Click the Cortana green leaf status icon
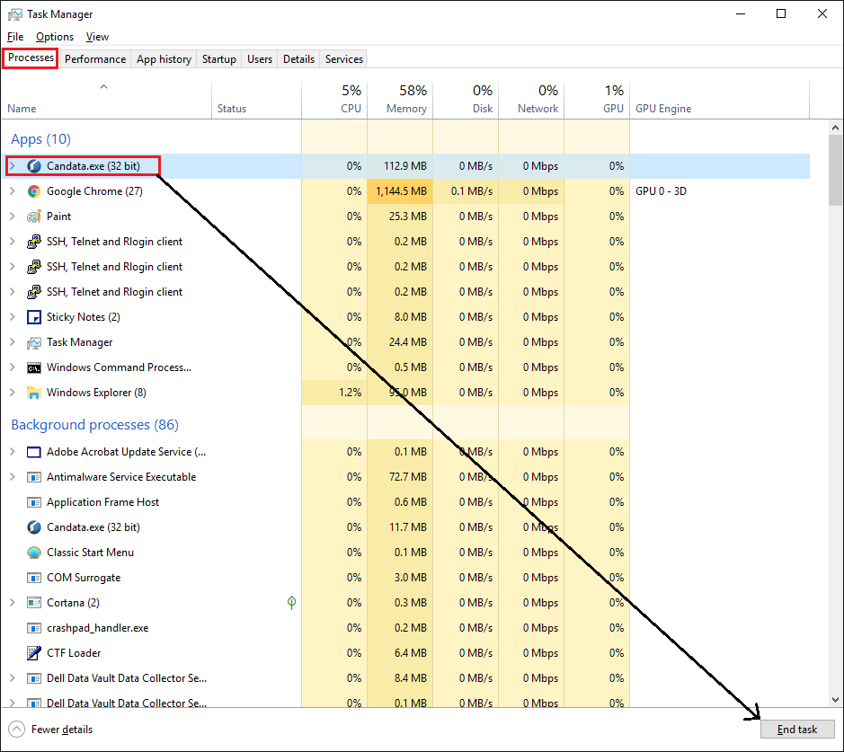Screen dimensions: 844x752 coord(291,603)
